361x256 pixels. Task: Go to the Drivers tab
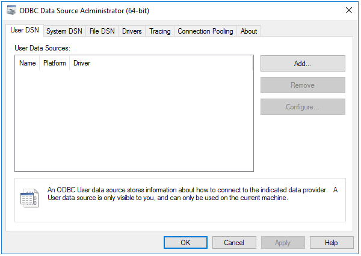[132, 31]
